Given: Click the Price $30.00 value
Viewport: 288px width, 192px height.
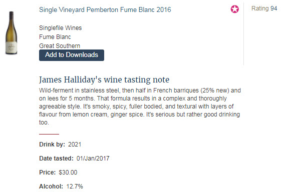Looking at the screenshot, I should click(68, 172).
